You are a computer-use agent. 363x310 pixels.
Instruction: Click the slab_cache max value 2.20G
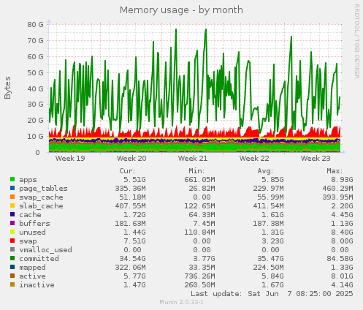[x=342, y=206]
